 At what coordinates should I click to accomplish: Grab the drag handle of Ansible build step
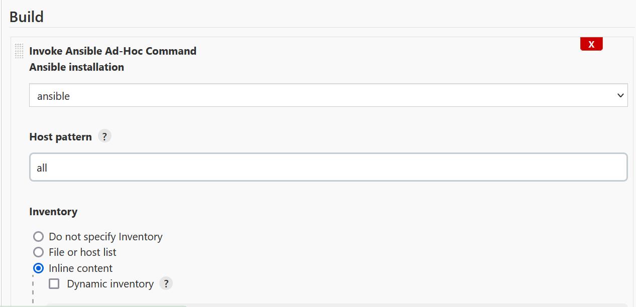coord(19,51)
